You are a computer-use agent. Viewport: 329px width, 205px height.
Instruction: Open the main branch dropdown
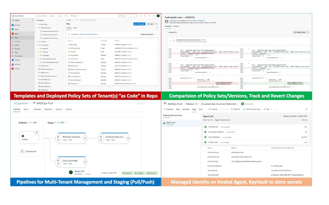(x=70, y=20)
